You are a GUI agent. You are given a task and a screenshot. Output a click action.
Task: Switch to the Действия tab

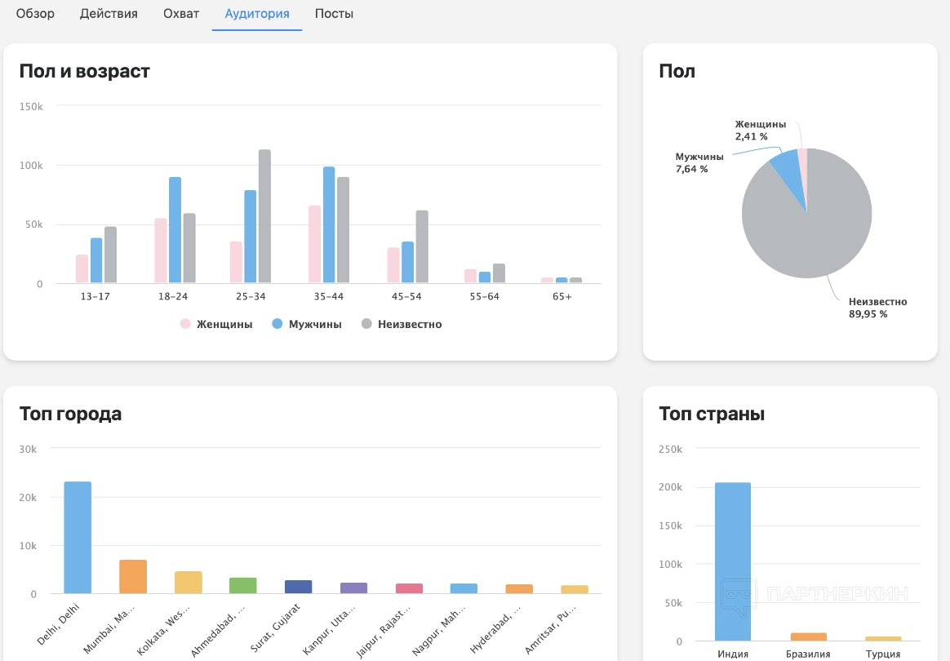(x=109, y=13)
